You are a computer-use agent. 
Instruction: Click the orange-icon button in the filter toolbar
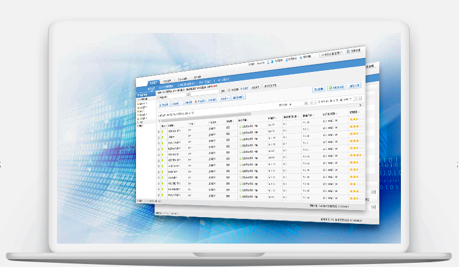coord(200,101)
